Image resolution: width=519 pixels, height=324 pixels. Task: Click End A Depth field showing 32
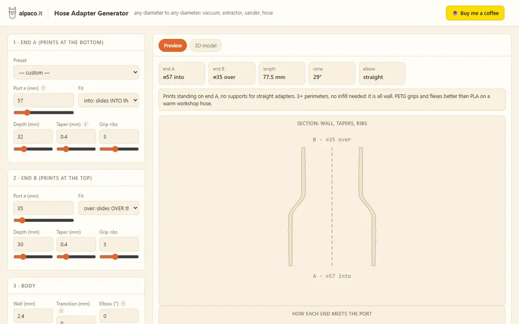(x=33, y=137)
